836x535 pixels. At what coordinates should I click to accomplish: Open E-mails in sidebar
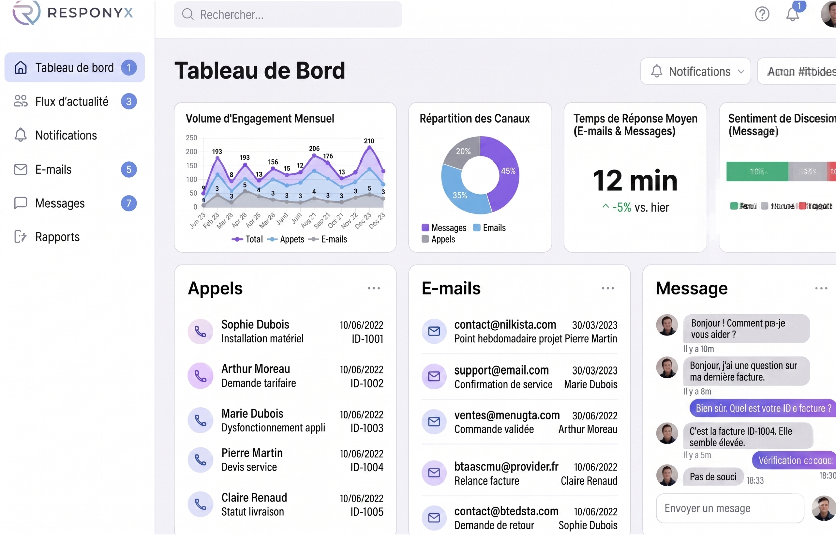point(74,169)
